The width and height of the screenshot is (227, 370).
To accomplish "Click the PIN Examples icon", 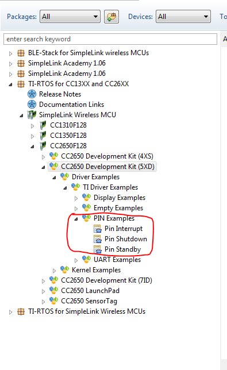I will (x=86, y=218).
